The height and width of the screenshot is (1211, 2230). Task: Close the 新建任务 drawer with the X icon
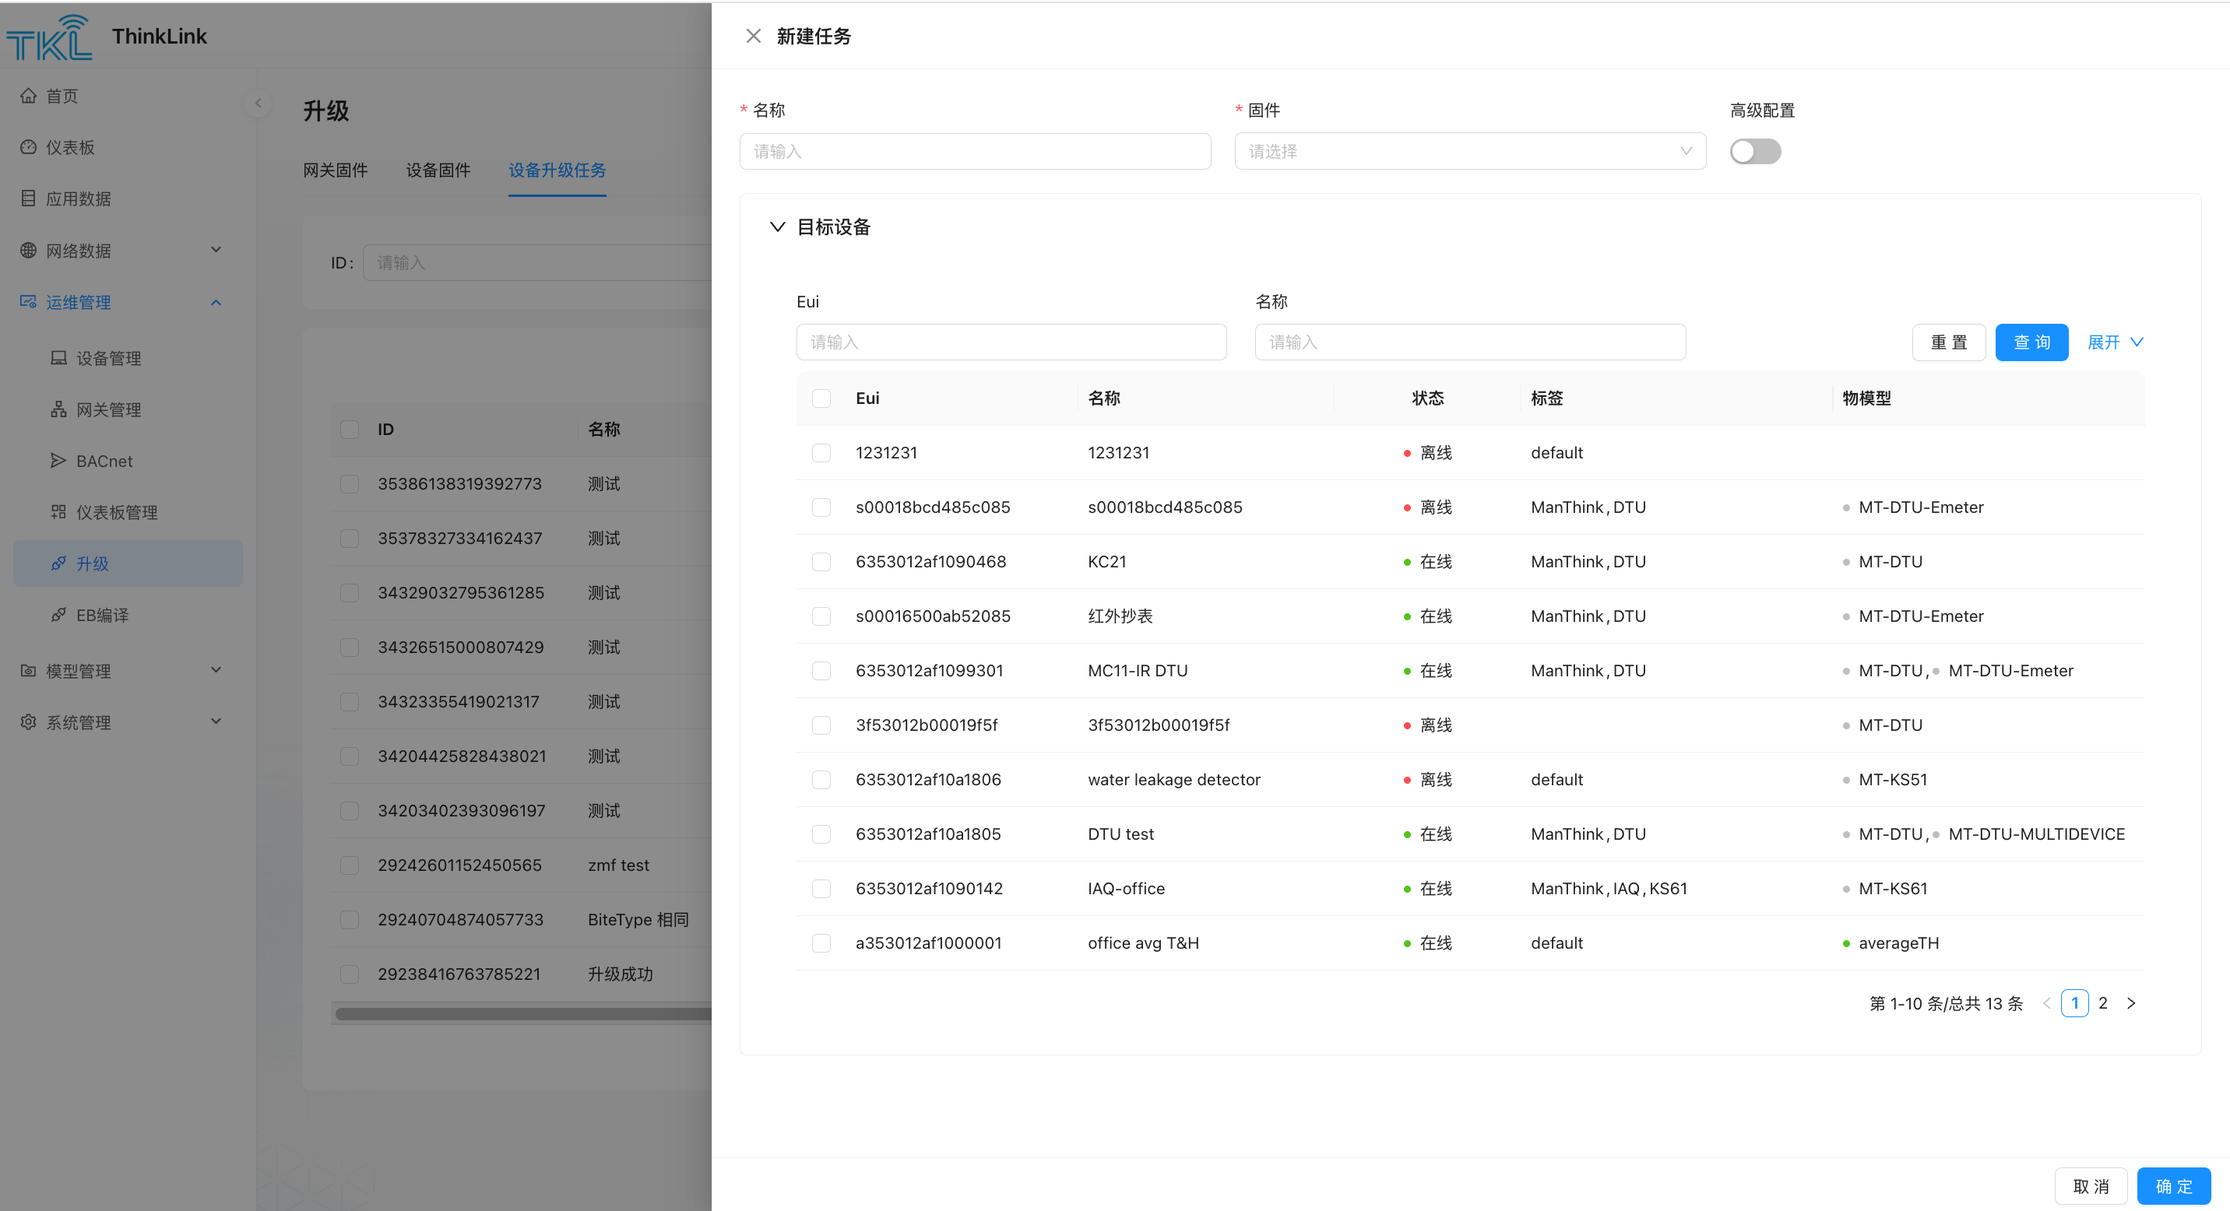tap(753, 36)
